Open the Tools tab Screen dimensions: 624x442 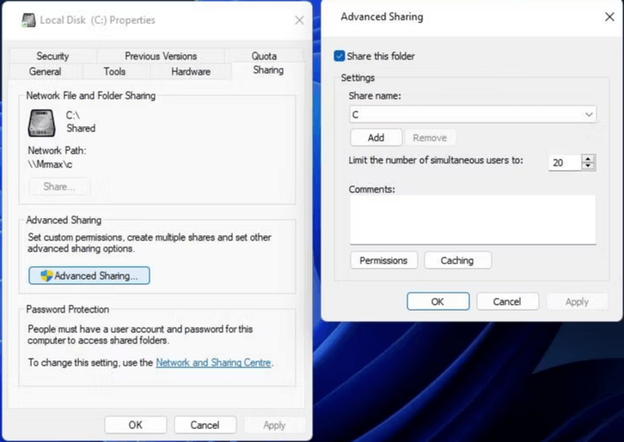pyautogui.click(x=114, y=72)
